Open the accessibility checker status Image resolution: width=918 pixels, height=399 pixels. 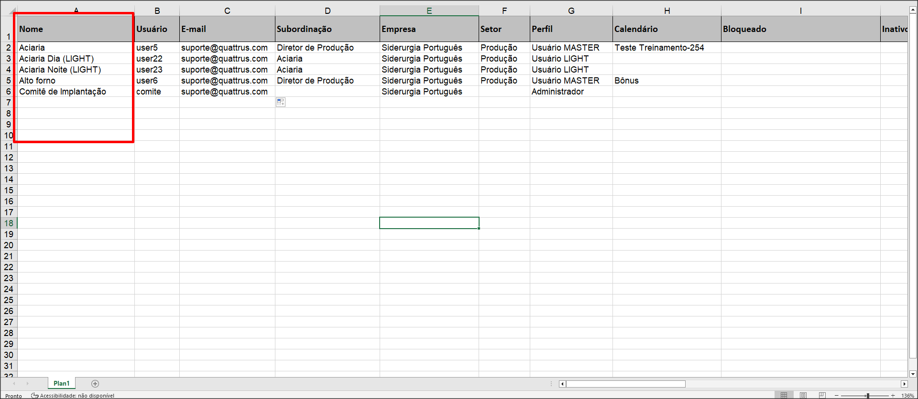click(73, 396)
